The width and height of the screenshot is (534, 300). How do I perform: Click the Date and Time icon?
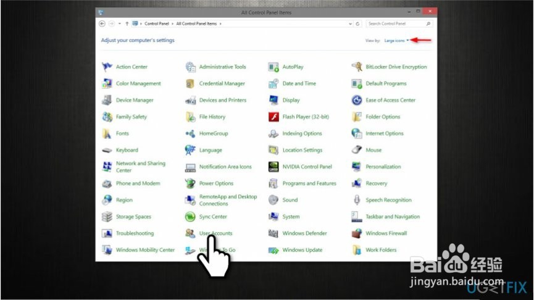[273, 83]
